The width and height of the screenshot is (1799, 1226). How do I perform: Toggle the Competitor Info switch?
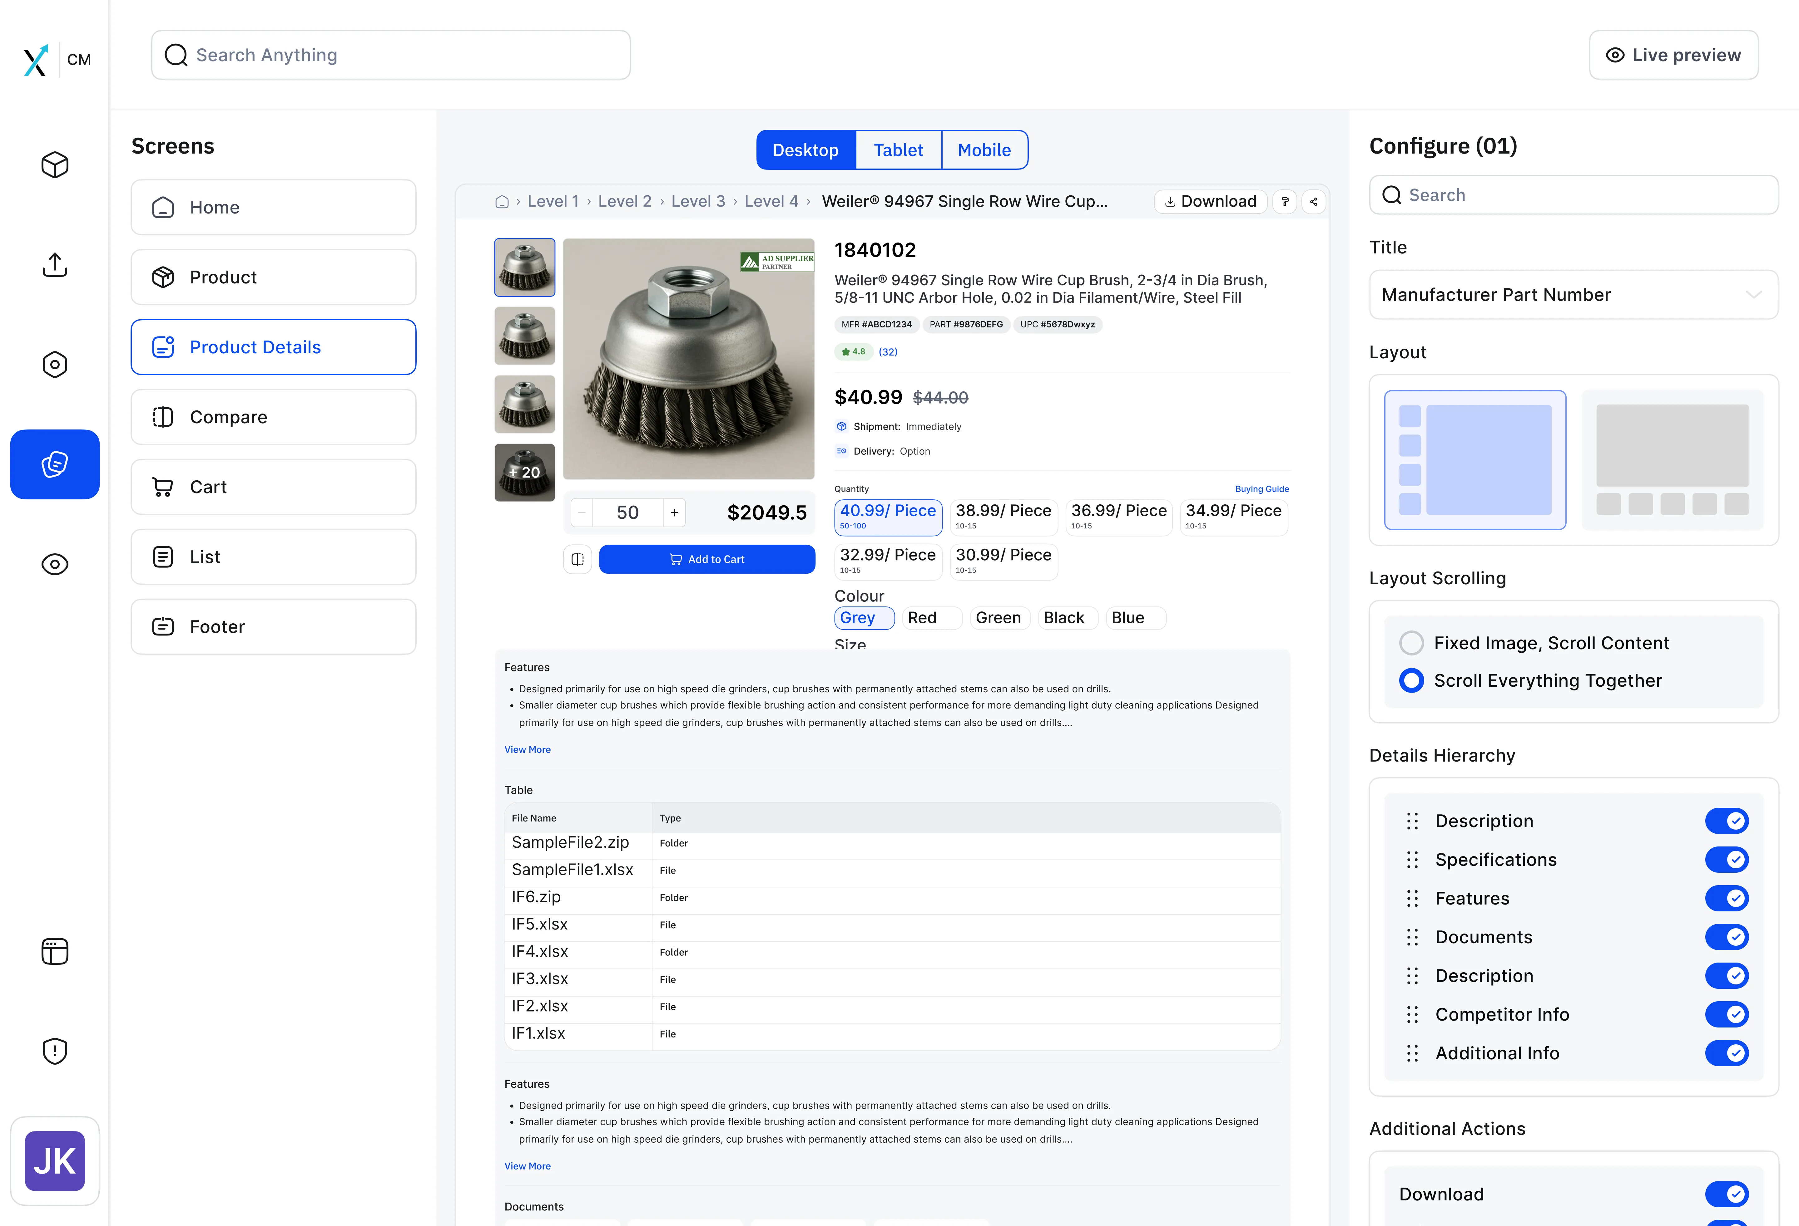1727,1014
